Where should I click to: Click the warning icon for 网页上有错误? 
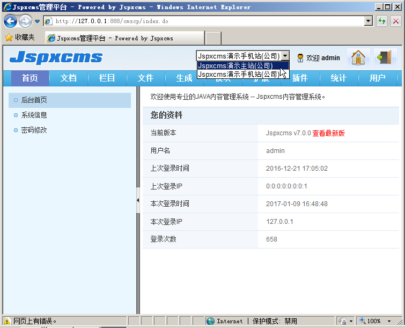(7, 321)
